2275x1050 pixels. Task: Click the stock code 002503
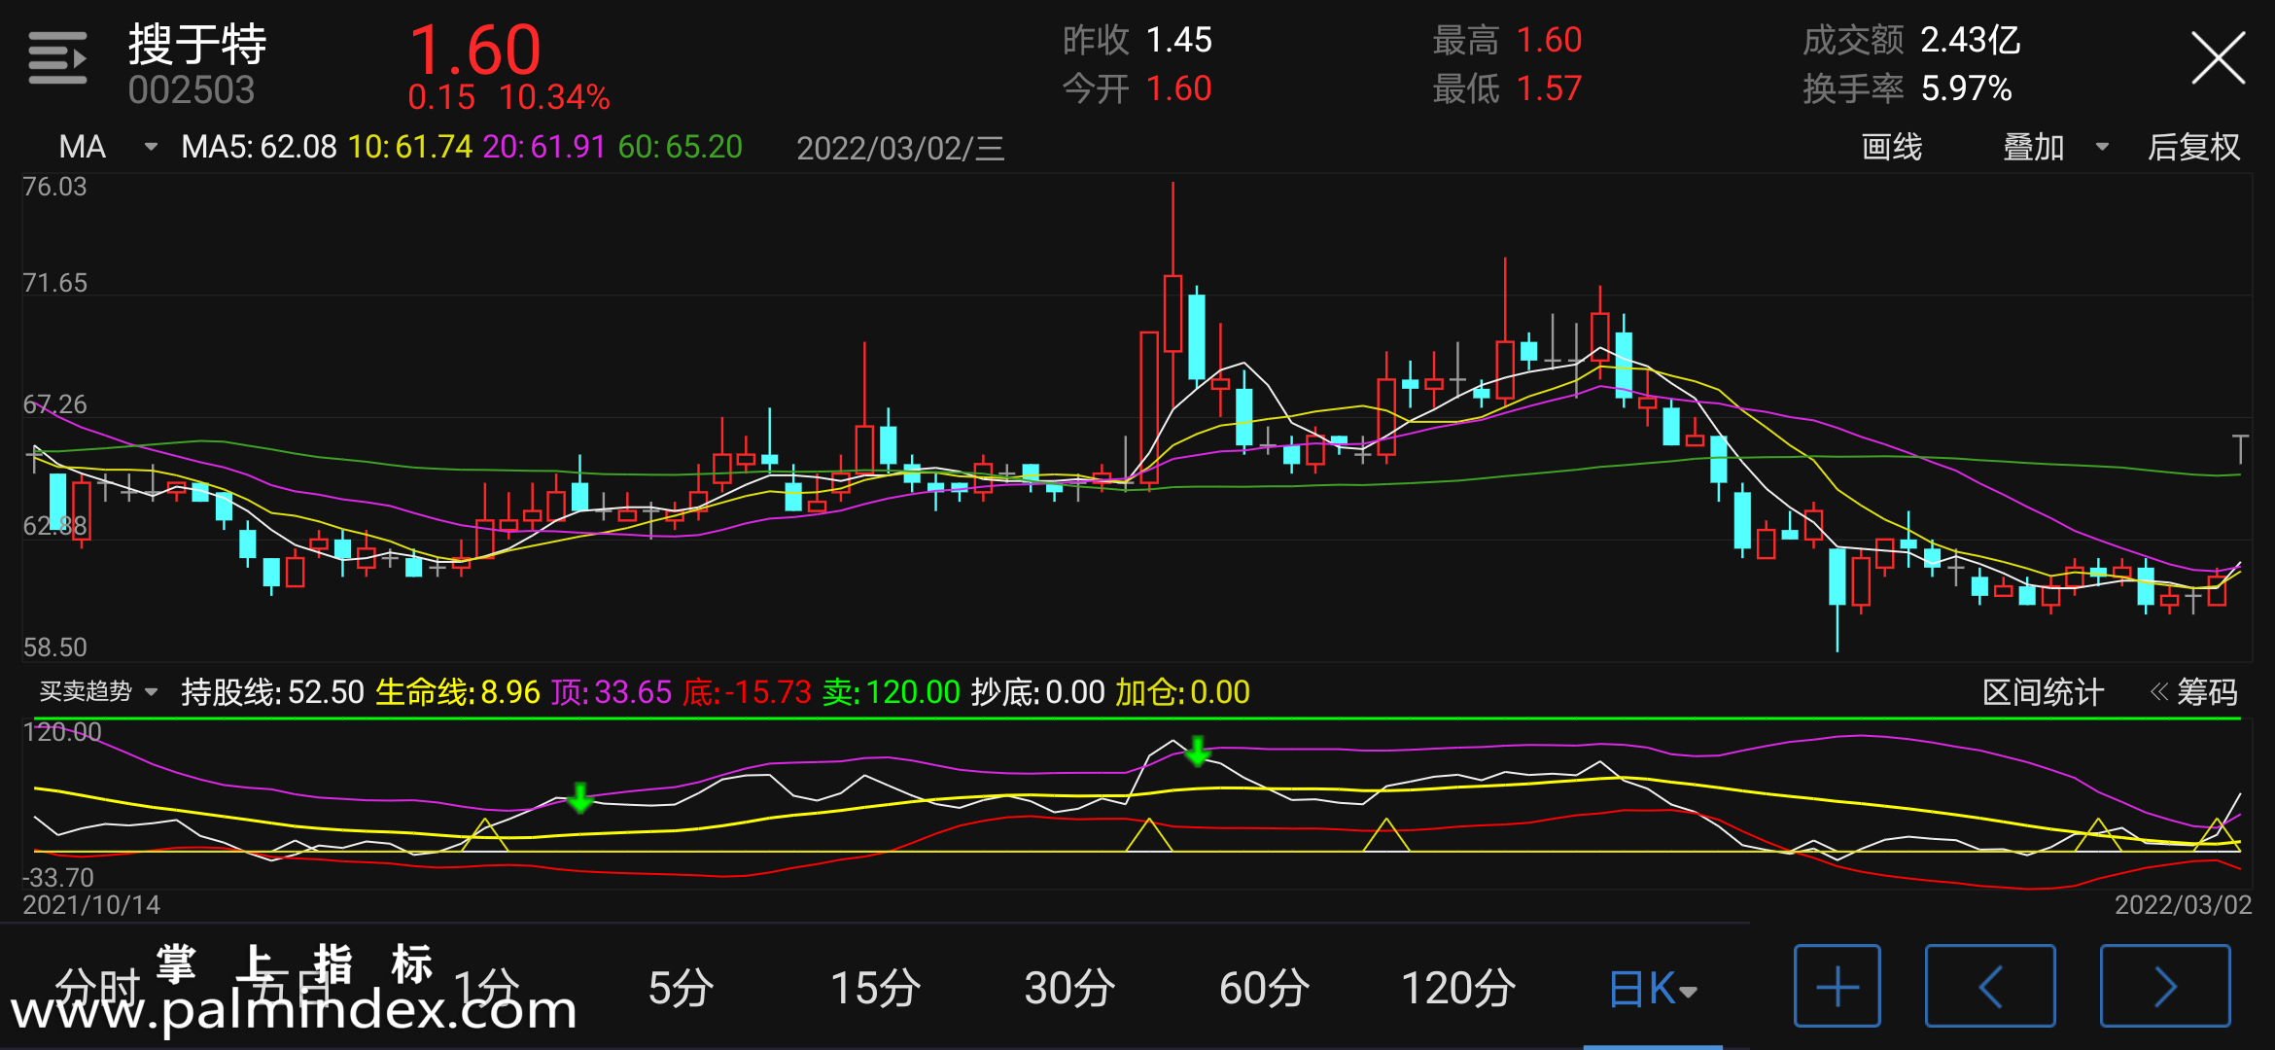point(192,90)
